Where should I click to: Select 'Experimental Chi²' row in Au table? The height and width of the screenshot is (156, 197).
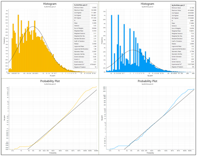click(85, 65)
